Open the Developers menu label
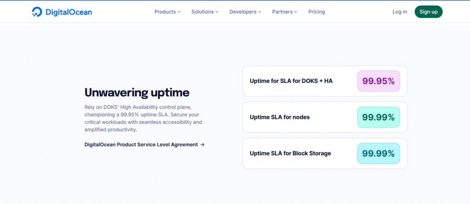Viewport: 470px width, 204px height. tap(243, 12)
